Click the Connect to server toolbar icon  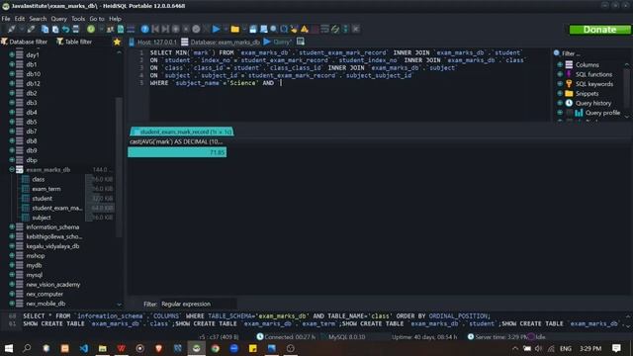pyautogui.click(x=11, y=29)
